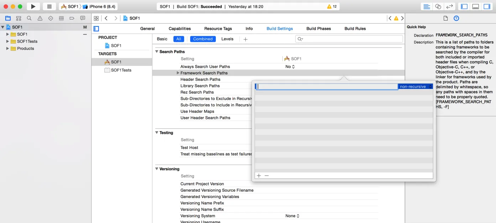Stop the running task

(49, 6)
